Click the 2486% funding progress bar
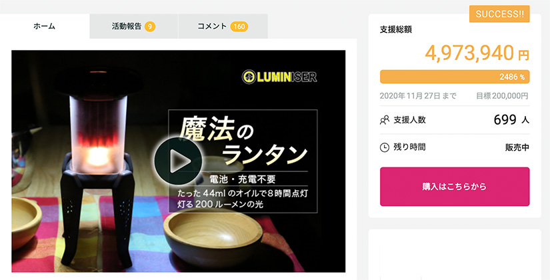The height and width of the screenshot is (280, 550). pyautogui.click(x=455, y=77)
